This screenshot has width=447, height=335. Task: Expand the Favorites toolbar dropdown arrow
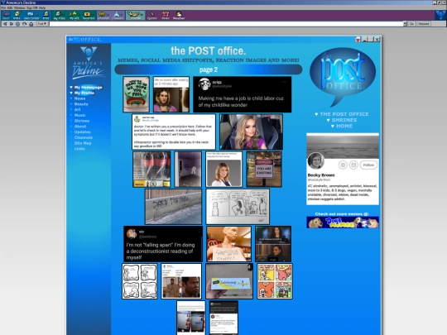[x=93, y=14]
